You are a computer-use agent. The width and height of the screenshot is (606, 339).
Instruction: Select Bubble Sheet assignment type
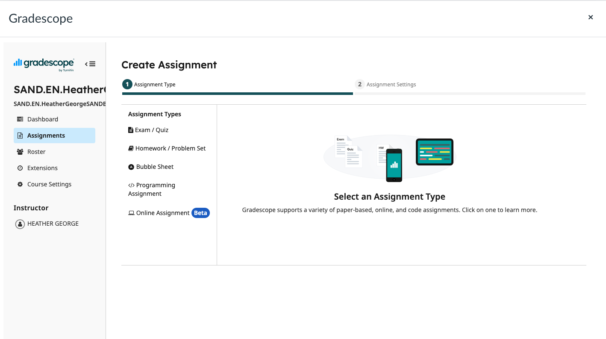click(x=151, y=167)
